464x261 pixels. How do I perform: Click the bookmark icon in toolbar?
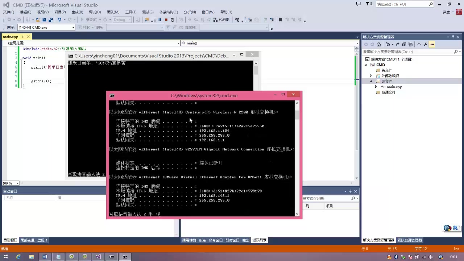(280, 20)
